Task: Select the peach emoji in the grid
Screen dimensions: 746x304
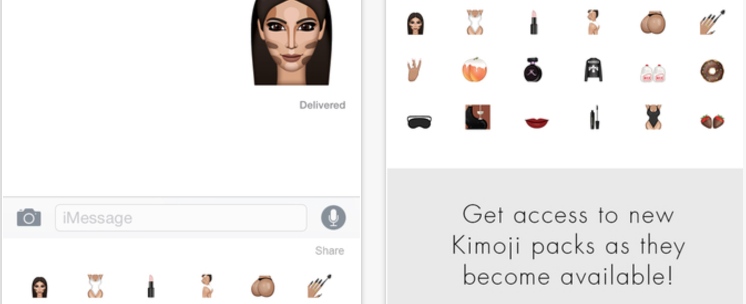Action: [x=474, y=70]
